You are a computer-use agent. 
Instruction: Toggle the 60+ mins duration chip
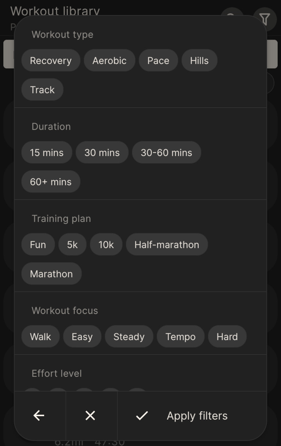coord(50,181)
